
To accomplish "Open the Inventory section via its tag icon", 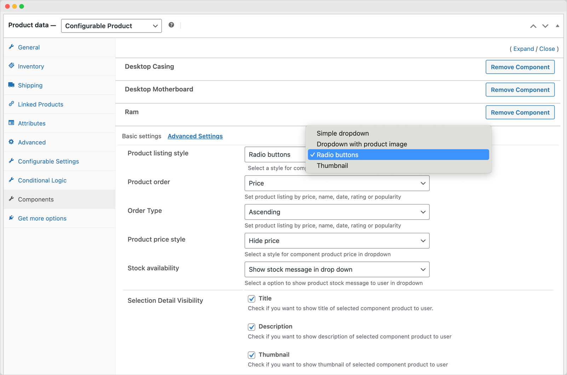I will click(12, 66).
